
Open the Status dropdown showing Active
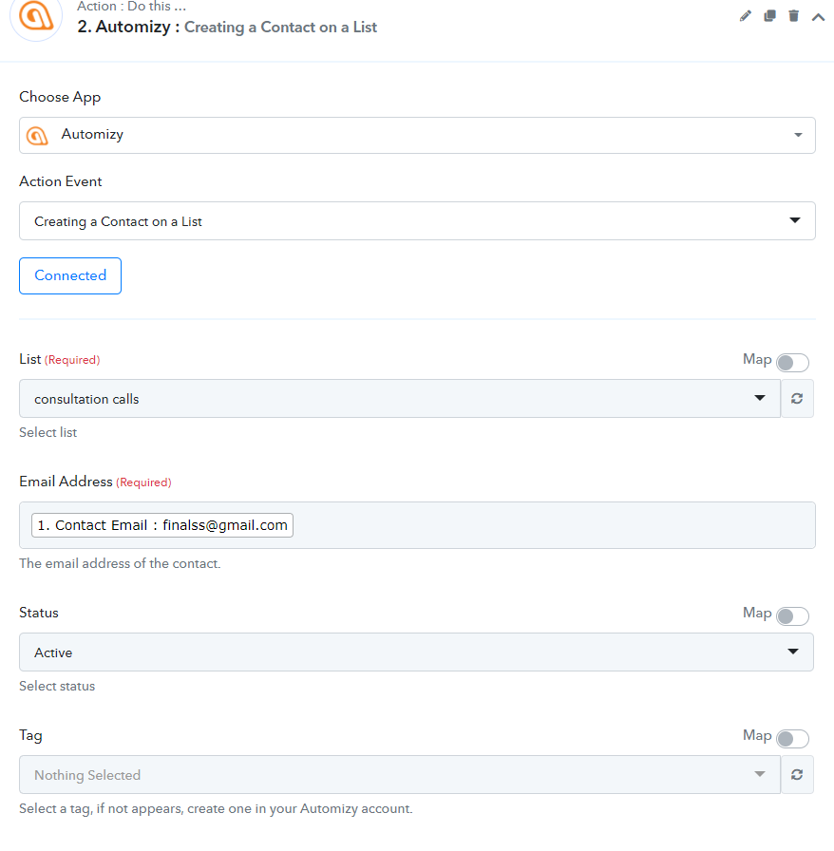coord(416,652)
